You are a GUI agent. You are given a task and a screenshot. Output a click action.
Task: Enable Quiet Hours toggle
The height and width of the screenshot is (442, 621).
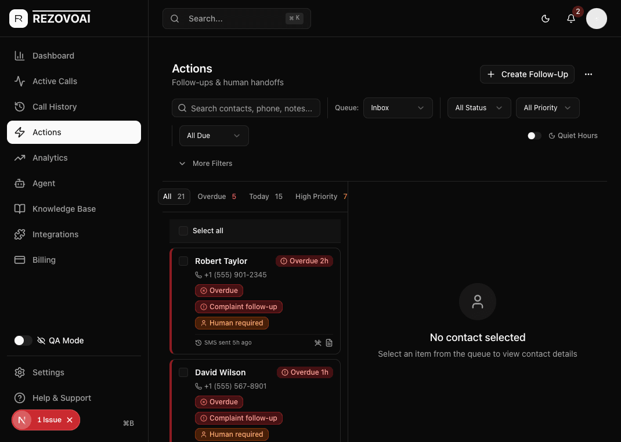pyautogui.click(x=534, y=135)
